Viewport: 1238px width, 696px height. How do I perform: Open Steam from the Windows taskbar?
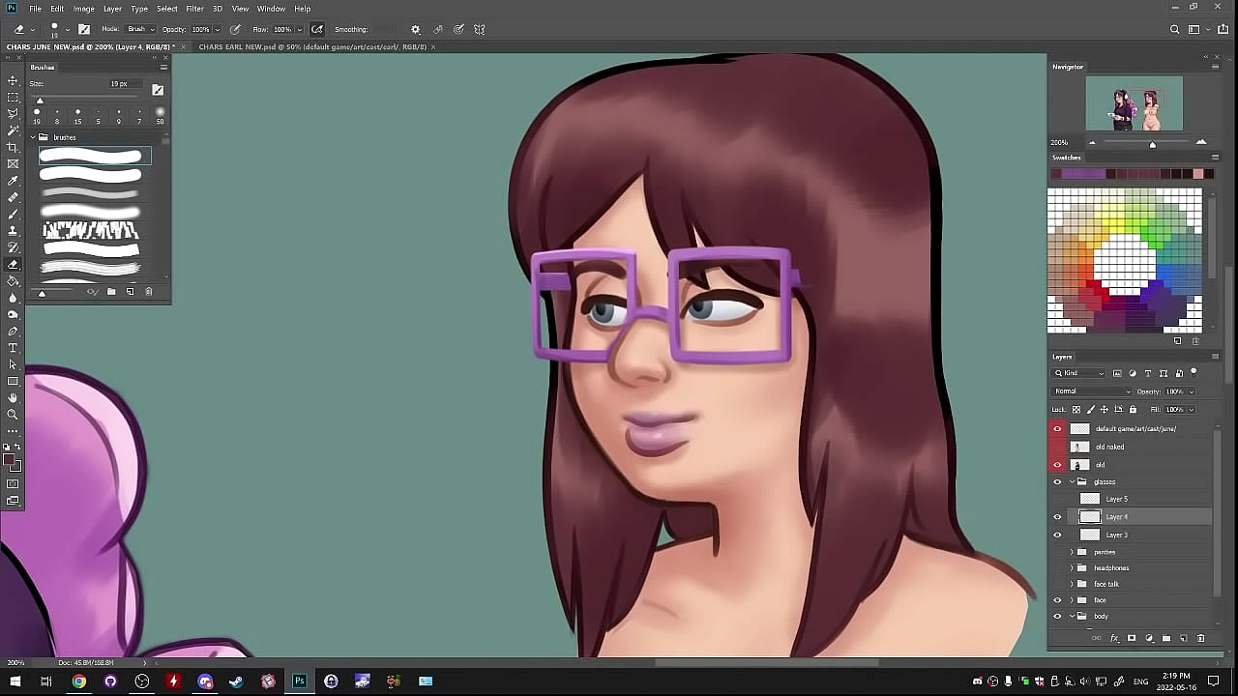point(236,681)
